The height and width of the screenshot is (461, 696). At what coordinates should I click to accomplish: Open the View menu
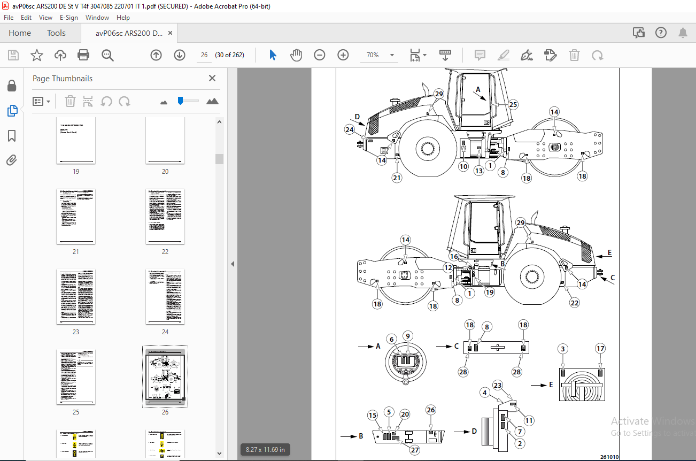(45, 18)
